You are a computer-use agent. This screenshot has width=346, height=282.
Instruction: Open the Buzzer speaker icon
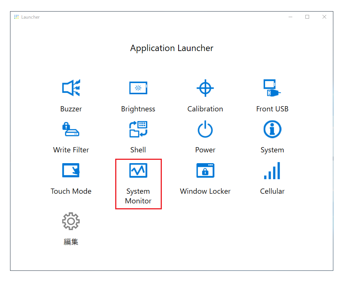tap(71, 88)
